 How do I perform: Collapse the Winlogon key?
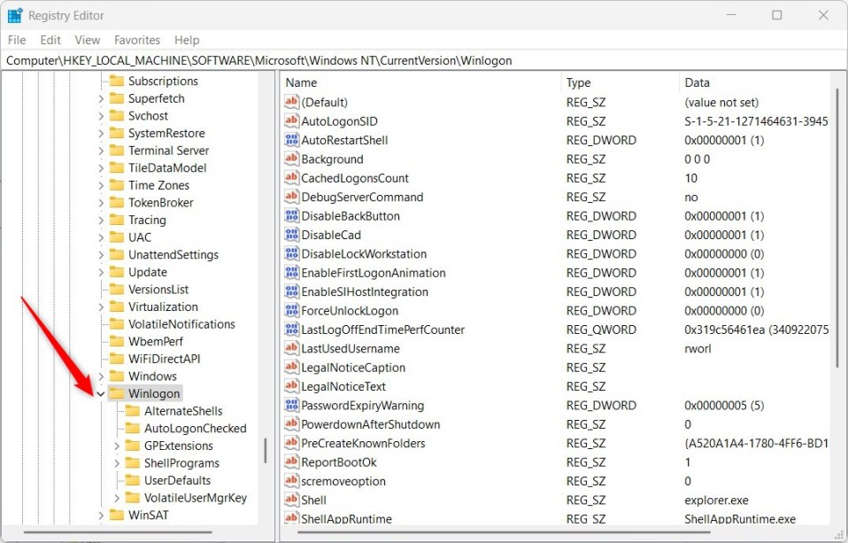101,393
